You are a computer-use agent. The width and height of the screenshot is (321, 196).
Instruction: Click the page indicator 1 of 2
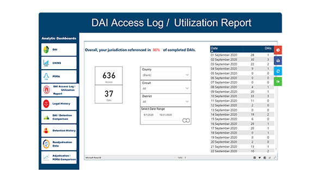180,158
